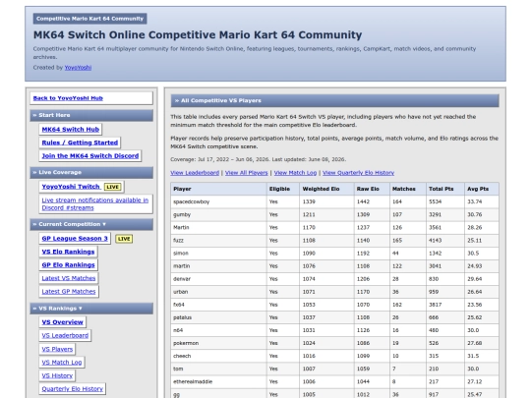Click the Eligible column header
The height and width of the screenshot is (398, 531).
(x=283, y=189)
